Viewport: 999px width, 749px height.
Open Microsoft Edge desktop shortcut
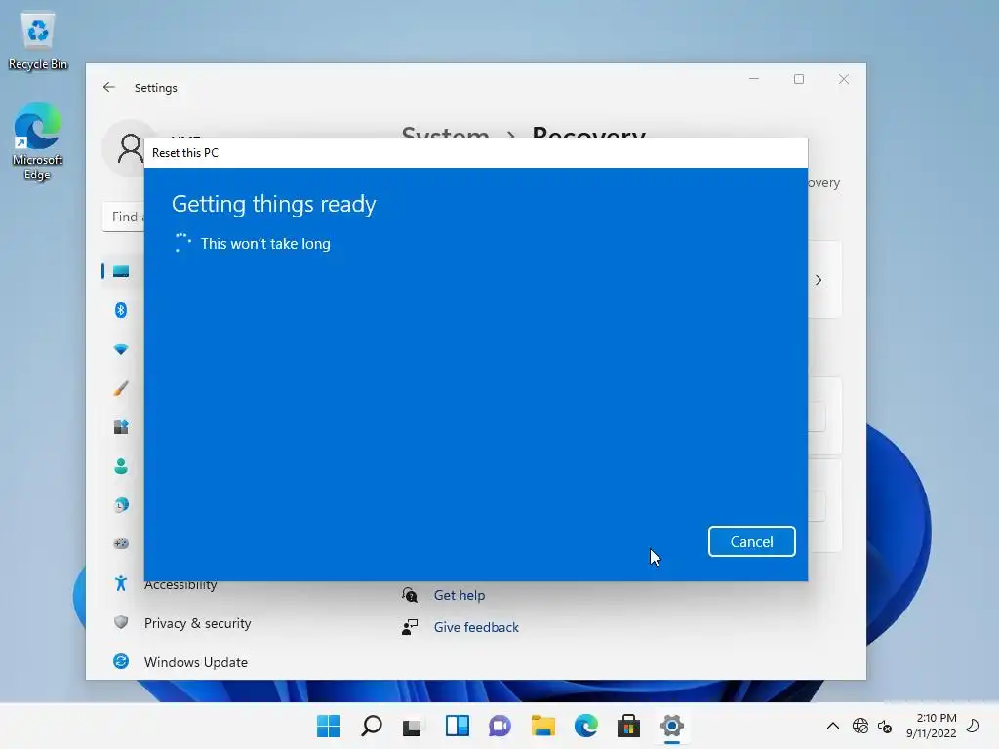point(38,142)
